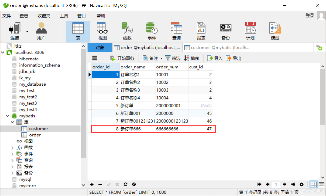Open the record limit settings gear
Screen dimensions: 326x196
[x=302, y=184]
